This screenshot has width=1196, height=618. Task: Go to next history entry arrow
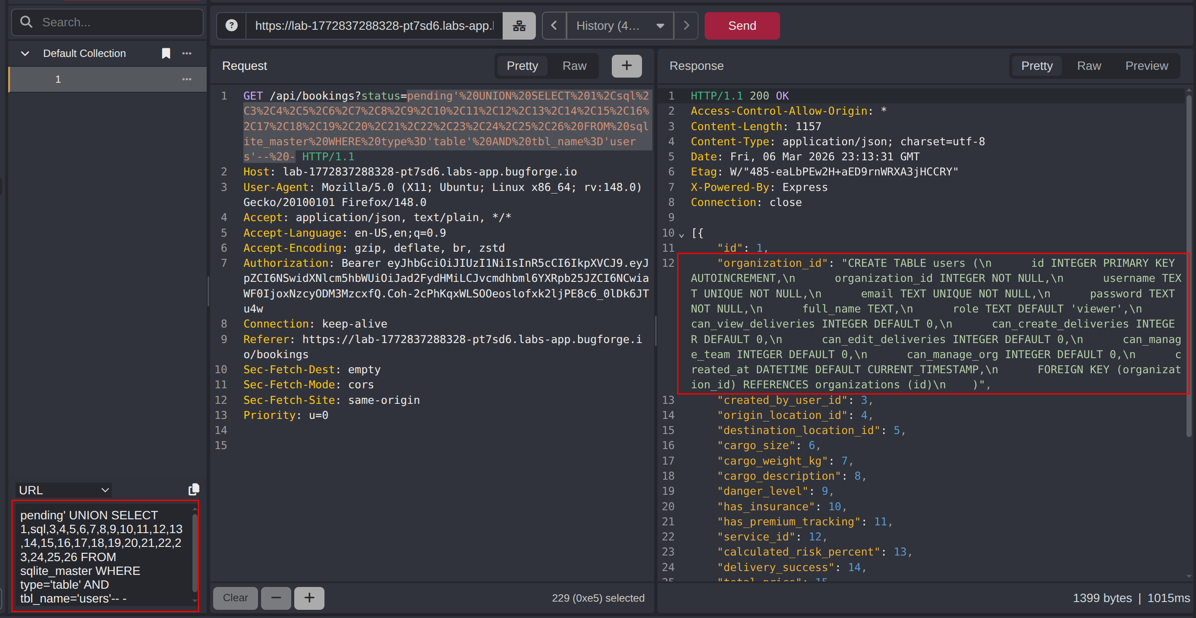click(x=686, y=25)
